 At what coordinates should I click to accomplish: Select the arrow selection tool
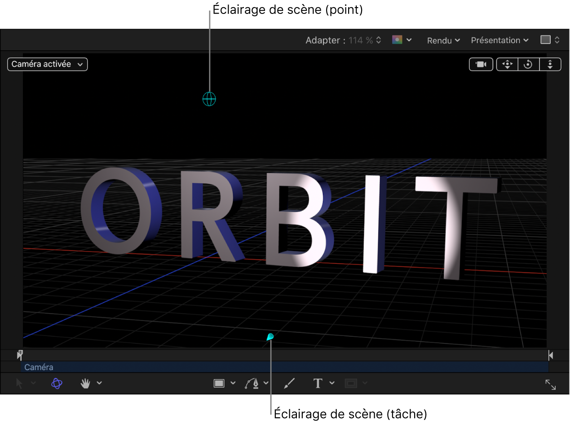(19, 383)
